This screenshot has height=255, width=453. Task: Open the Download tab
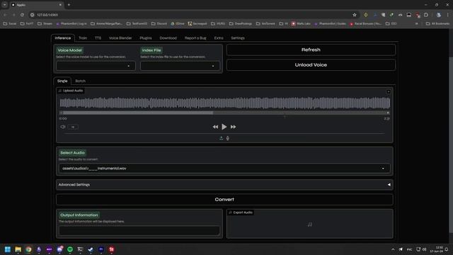pos(168,38)
